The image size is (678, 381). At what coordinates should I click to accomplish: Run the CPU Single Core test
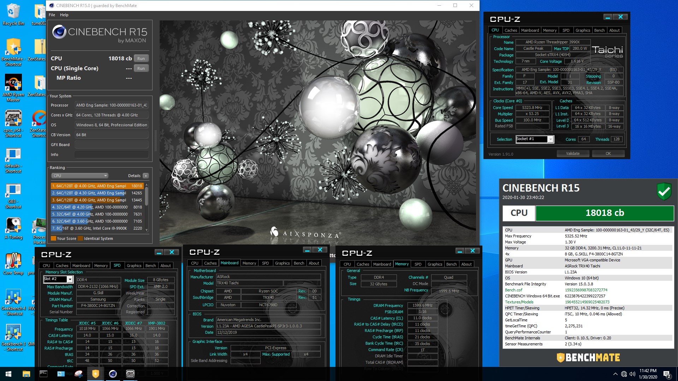(x=141, y=68)
